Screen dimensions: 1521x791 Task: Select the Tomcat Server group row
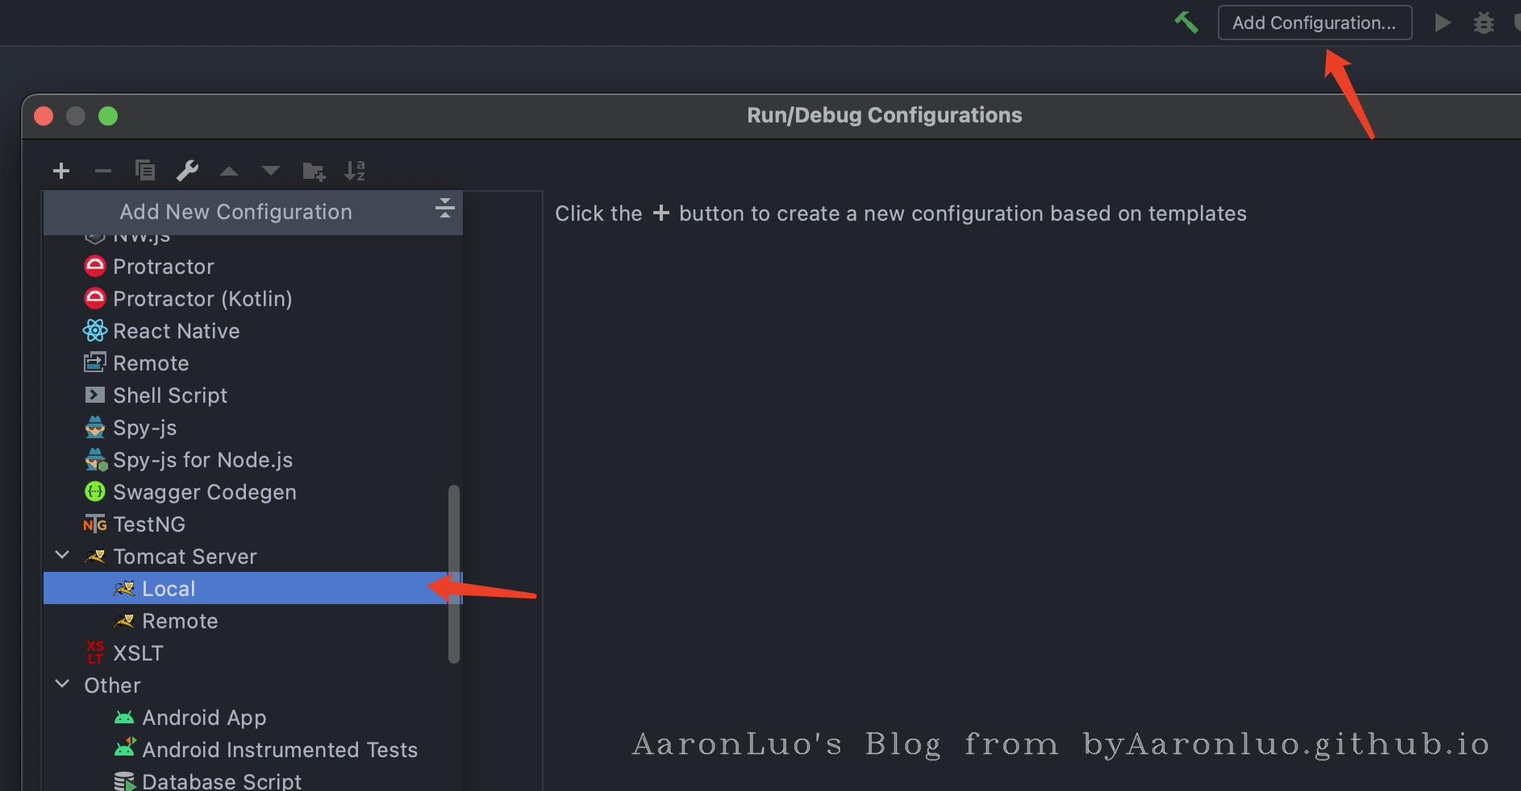(x=253, y=557)
